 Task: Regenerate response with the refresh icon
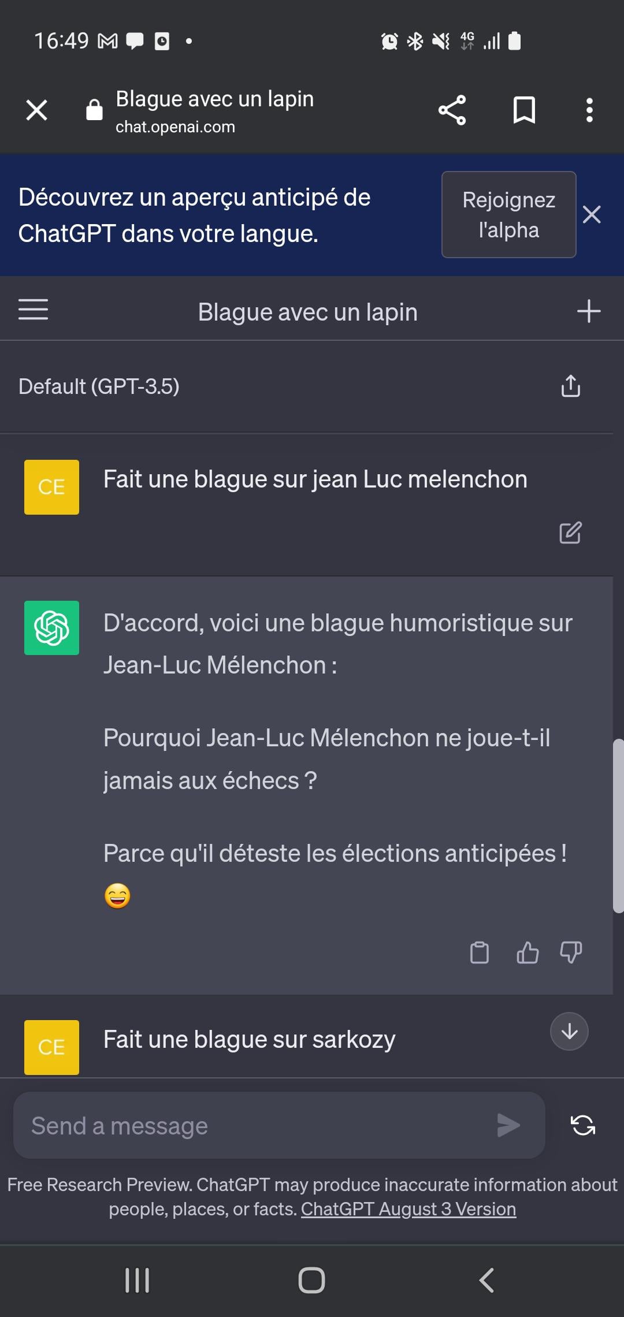click(x=583, y=1125)
